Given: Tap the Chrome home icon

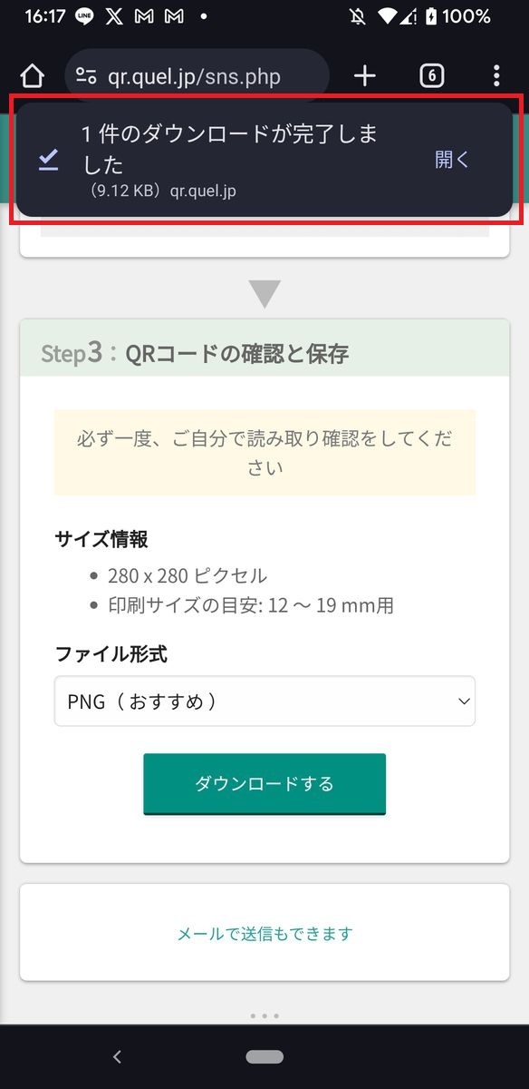Looking at the screenshot, I should (x=32, y=76).
